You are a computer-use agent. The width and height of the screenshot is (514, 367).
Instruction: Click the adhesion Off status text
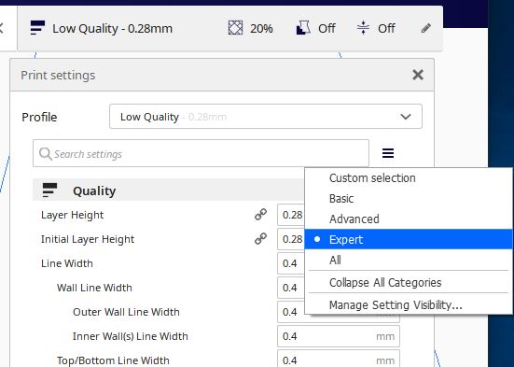[x=386, y=28]
